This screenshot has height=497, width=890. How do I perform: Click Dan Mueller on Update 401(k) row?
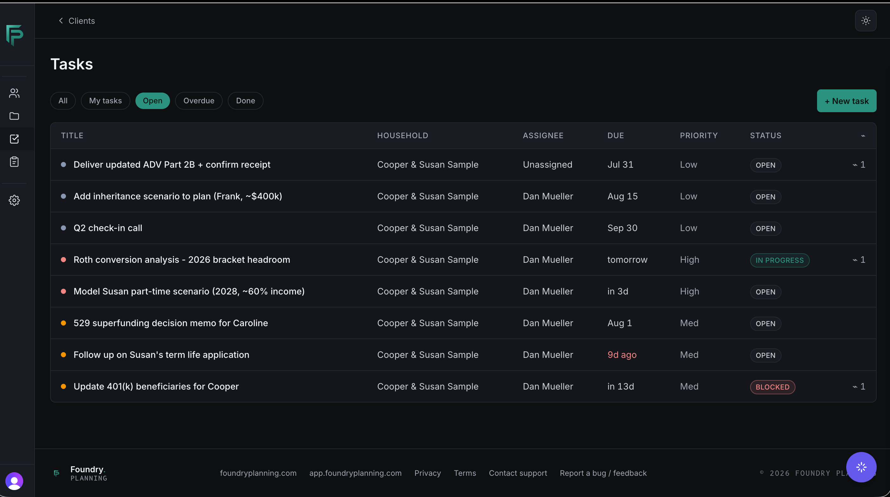click(x=548, y=386)
